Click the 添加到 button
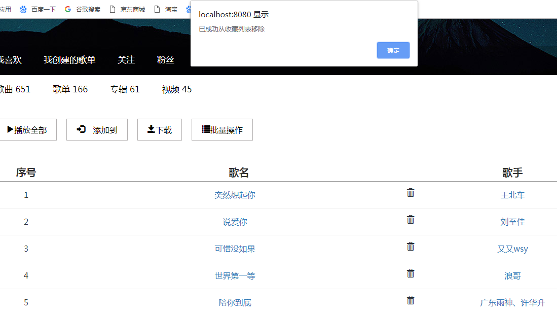This screenshot has height=313, width=557. click(97, 129)
